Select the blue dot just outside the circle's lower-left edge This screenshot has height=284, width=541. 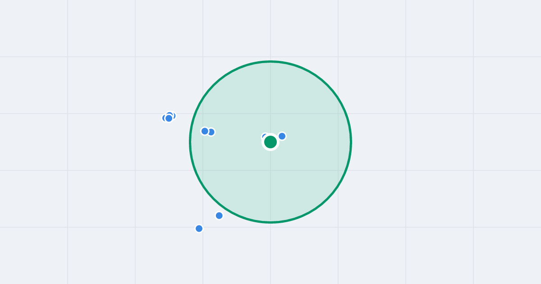coord(219,215)
